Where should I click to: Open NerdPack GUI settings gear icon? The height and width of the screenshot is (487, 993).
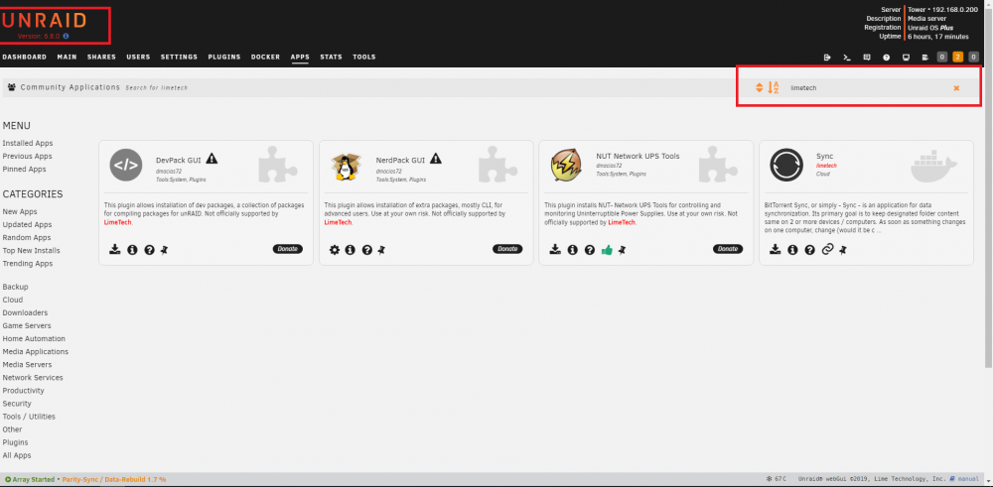click(x=335, y=250)
